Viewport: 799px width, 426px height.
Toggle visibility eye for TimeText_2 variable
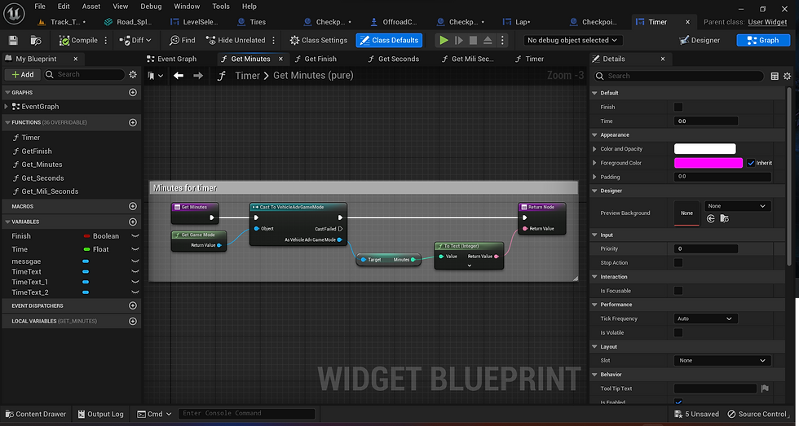(135, 292)
